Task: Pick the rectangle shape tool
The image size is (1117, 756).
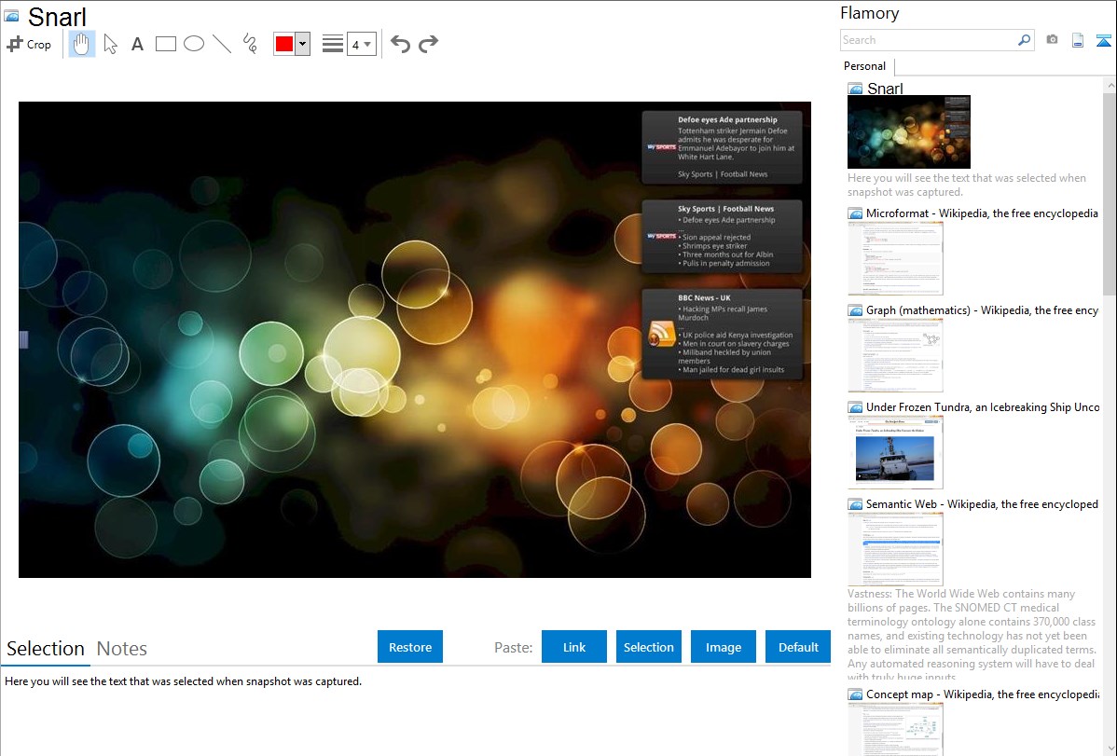Action: [x=166, y=44]
